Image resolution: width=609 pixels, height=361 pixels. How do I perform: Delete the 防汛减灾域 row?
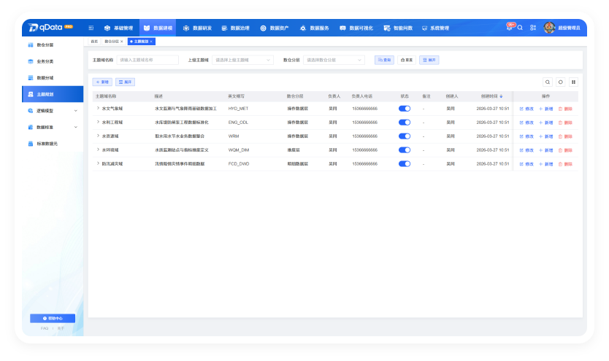point(565,164)
